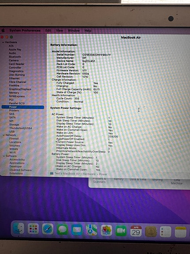Select Disc Burning in sidebar
This screenshot has width=190, height=254.
(17, 75)
